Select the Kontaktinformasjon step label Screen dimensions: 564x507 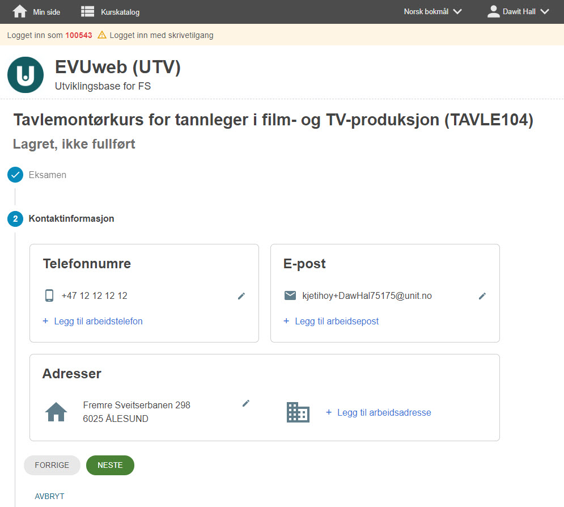(x=71, y=218)
